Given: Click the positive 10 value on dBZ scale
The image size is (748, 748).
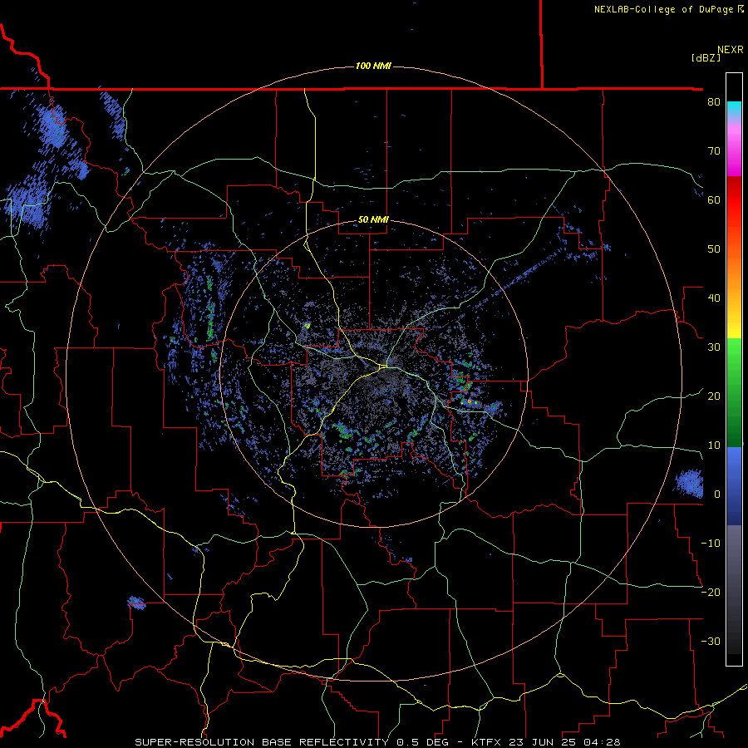Looking at the screenshot, I should pos(714,445).
